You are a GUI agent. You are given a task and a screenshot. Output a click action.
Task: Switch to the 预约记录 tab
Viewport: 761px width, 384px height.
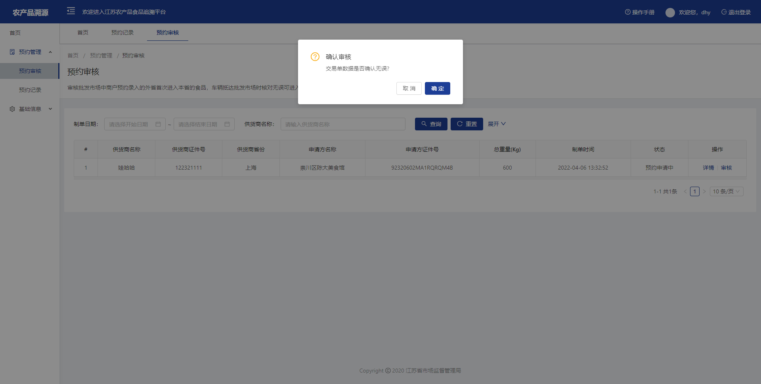pyautogui.click(x=122, y=32)
